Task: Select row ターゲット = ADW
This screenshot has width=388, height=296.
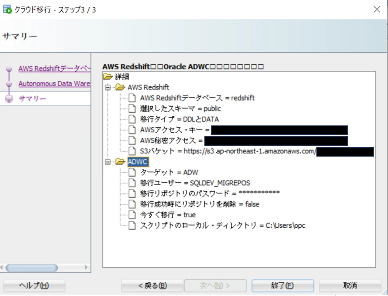Action: [x=169, y=172]
